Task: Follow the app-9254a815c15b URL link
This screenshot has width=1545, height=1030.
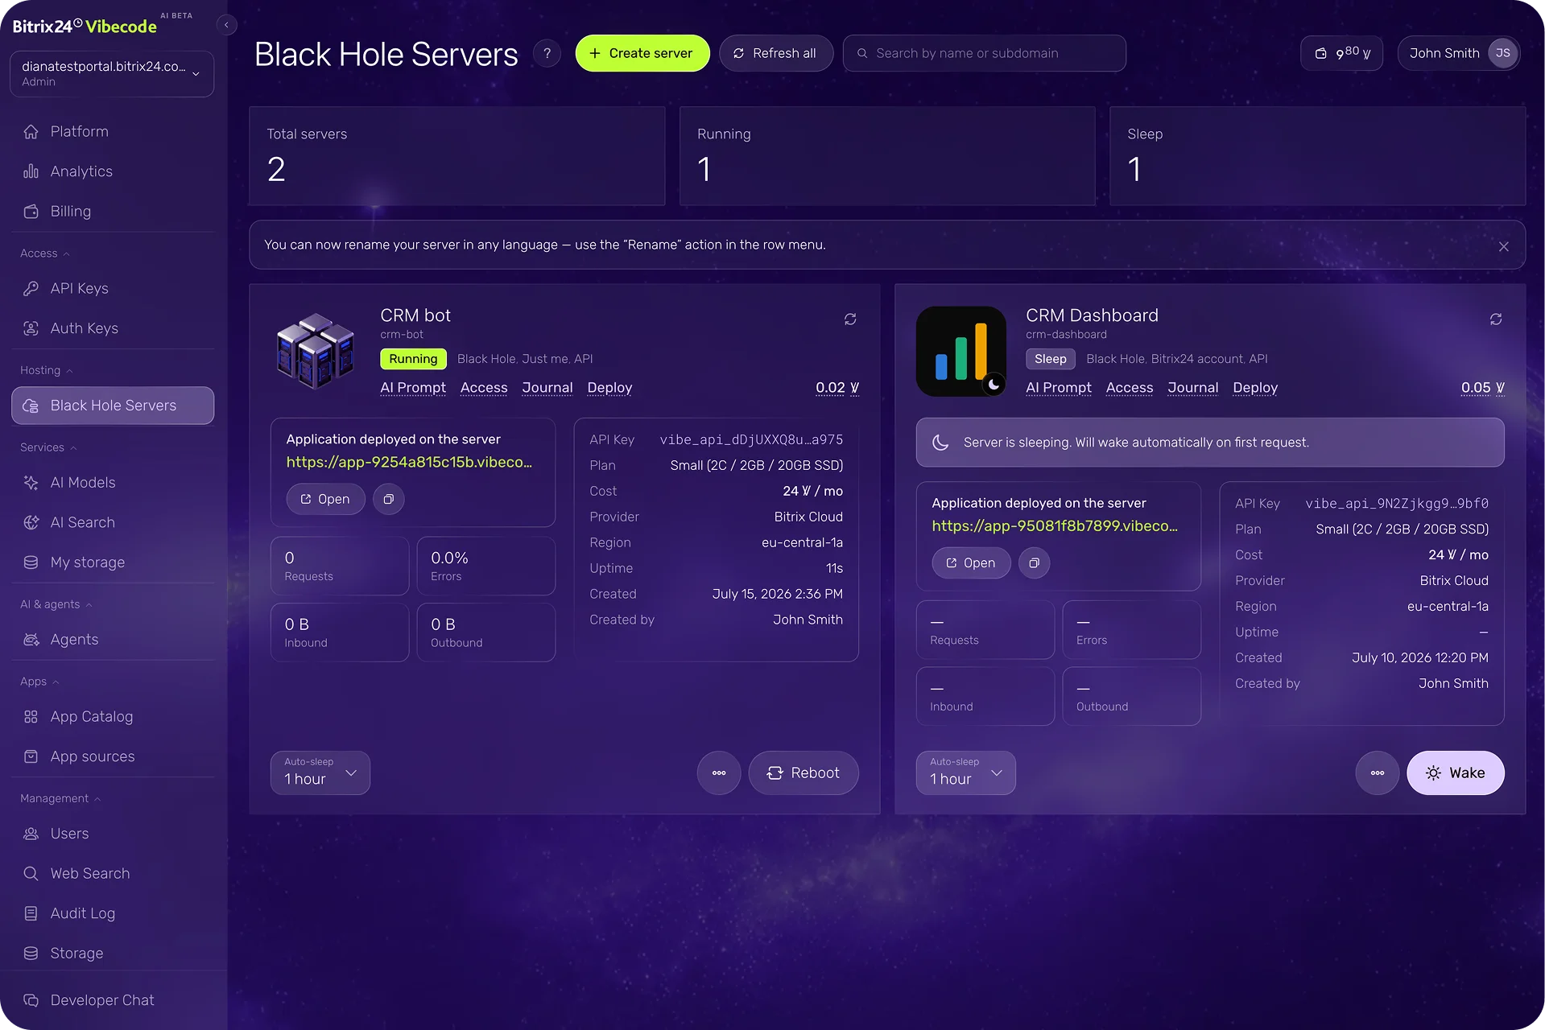Action: coord(409,462)
